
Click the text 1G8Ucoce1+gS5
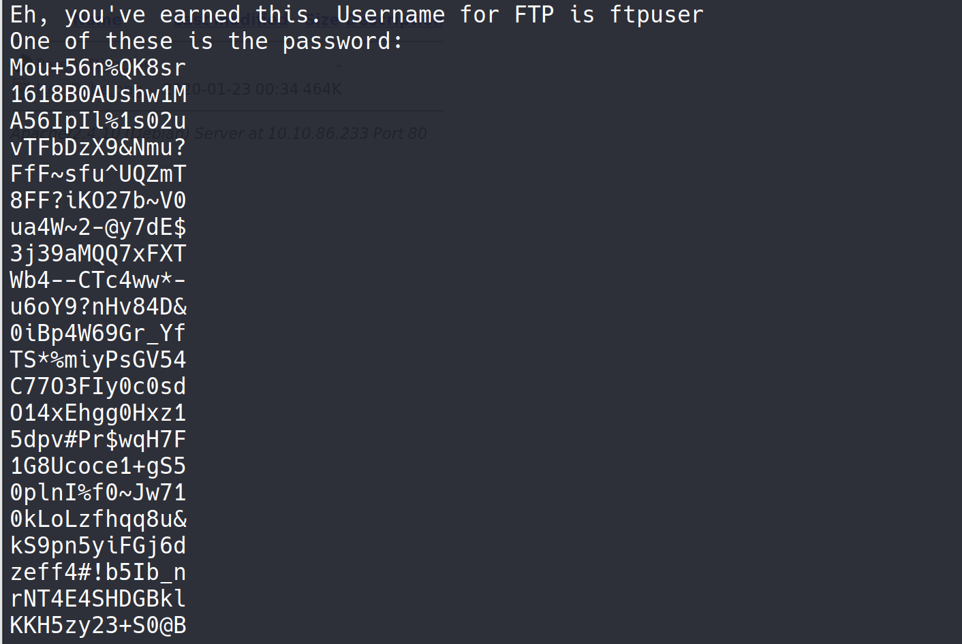coord(98,466)
